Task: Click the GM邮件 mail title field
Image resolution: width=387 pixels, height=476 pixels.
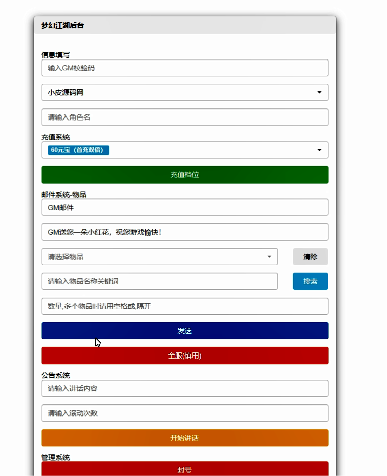Action: pos(185,207)
